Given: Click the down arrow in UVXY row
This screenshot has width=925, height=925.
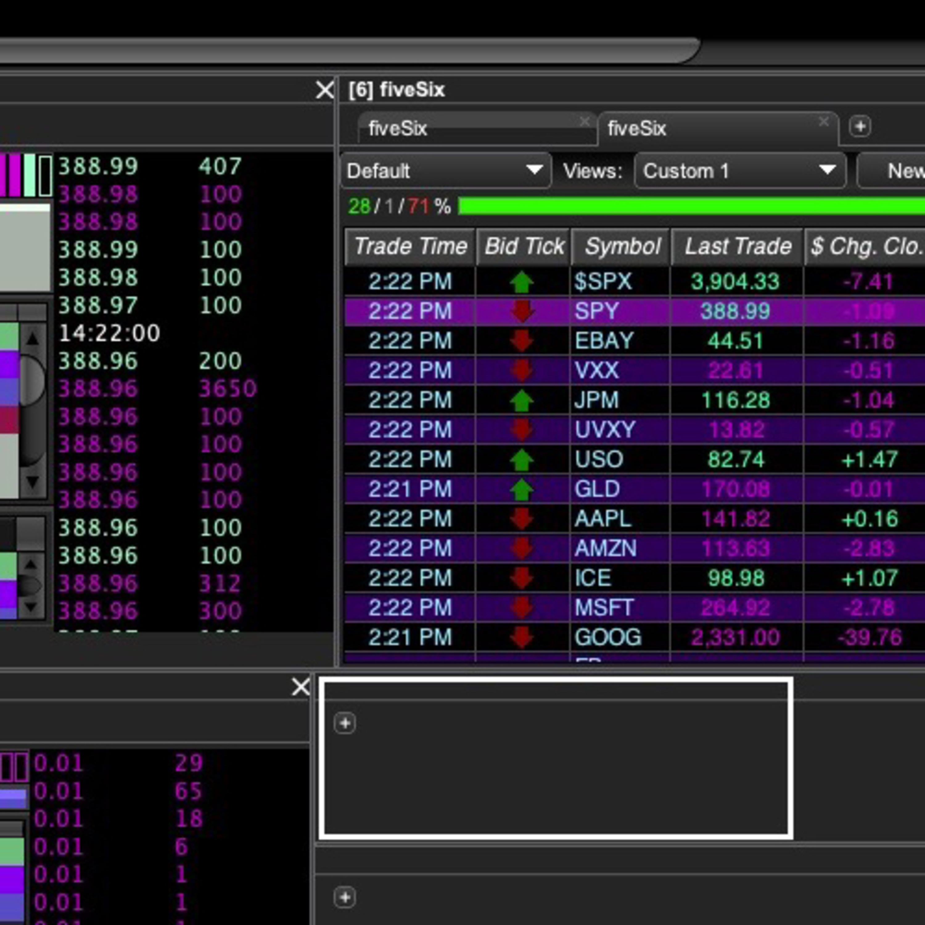Looking at the screenshot, I should click(522, 430).
